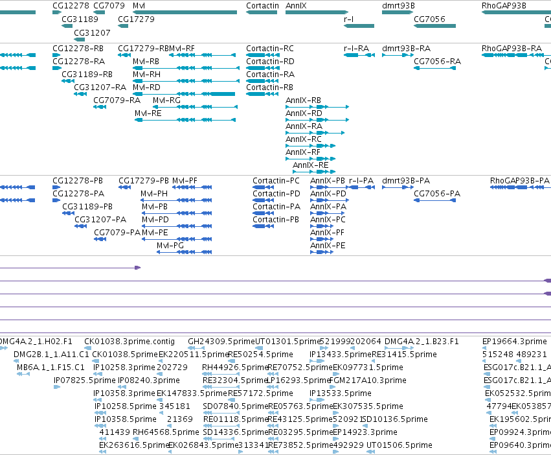Select transcript Mvl-RF label
Viewport: 551px width, 455px height.
click(x=182, y=48)
